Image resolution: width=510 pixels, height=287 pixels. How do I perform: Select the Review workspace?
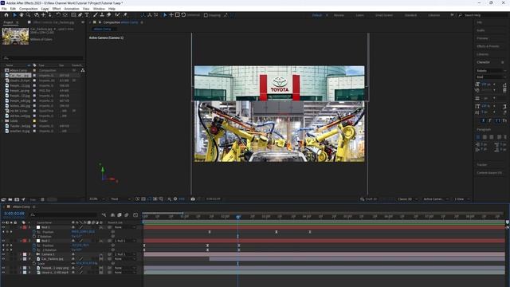339,15
